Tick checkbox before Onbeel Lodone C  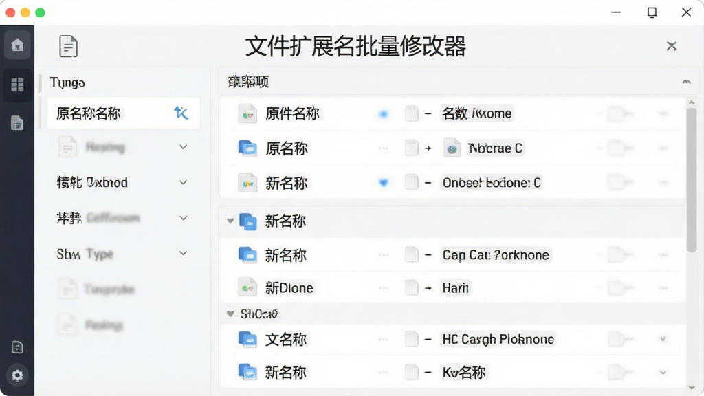(x=411, y=182)
